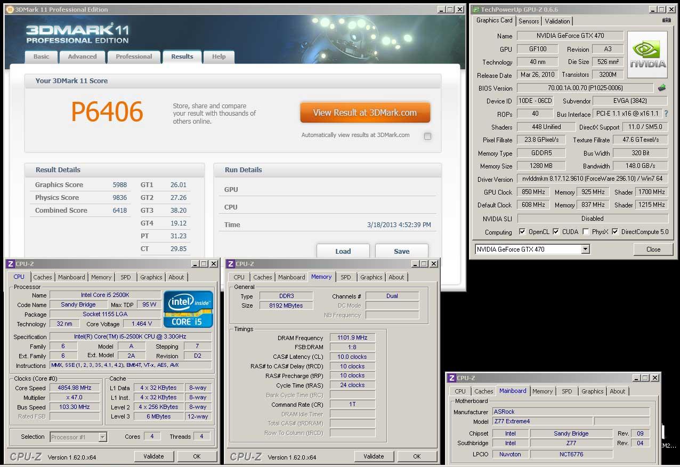Open the Processor #1 selection dropdown

pos(102,437)
